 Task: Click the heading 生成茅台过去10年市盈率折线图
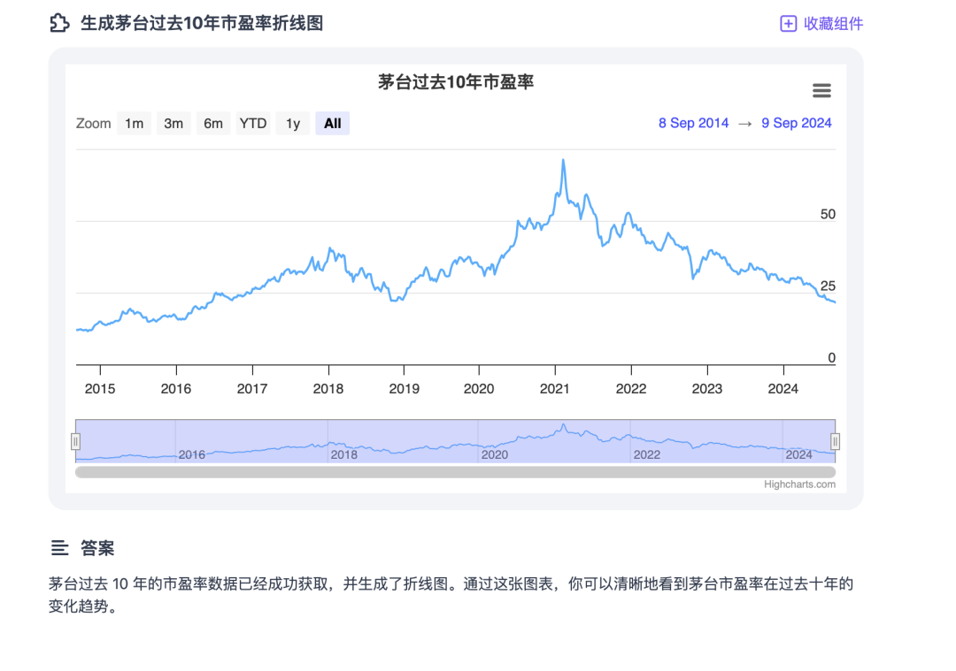tap(202, 23)
